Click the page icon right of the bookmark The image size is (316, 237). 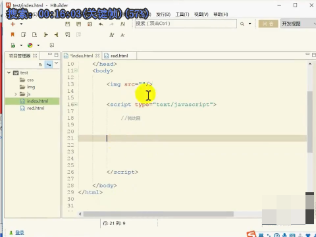[x=24, y=34]
